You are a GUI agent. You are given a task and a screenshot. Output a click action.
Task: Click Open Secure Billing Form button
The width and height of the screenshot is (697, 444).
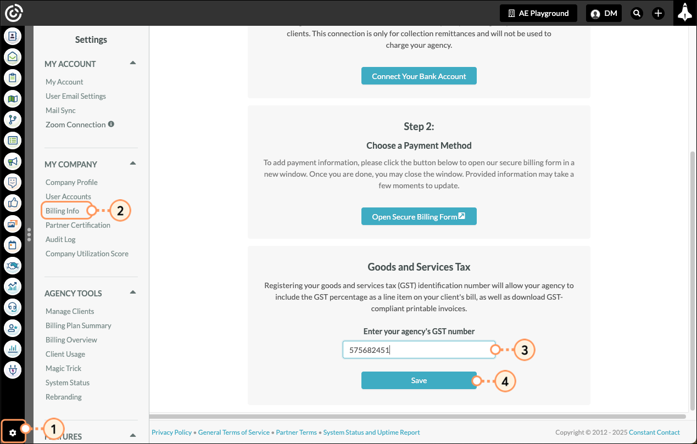click(x=419, y=217)
